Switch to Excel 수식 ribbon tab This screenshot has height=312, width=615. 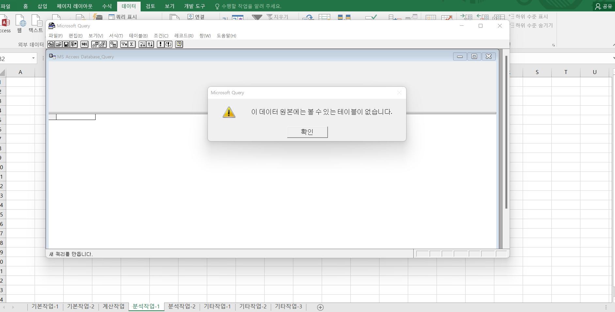click(x=107, y=6)
